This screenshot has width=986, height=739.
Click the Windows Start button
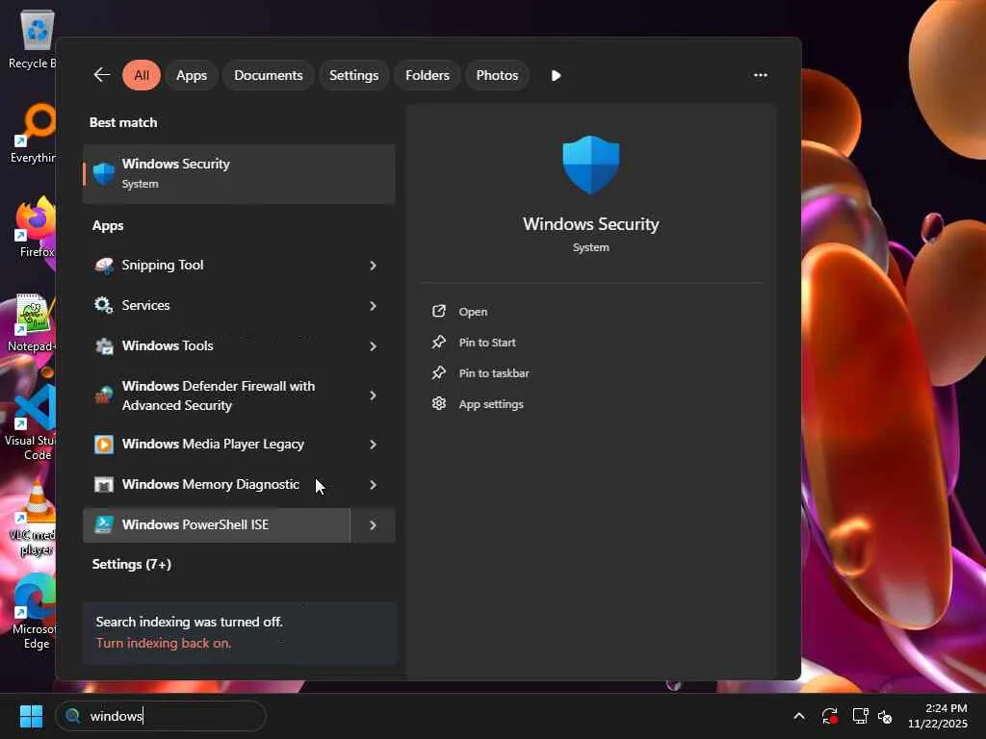coord(31,716)
